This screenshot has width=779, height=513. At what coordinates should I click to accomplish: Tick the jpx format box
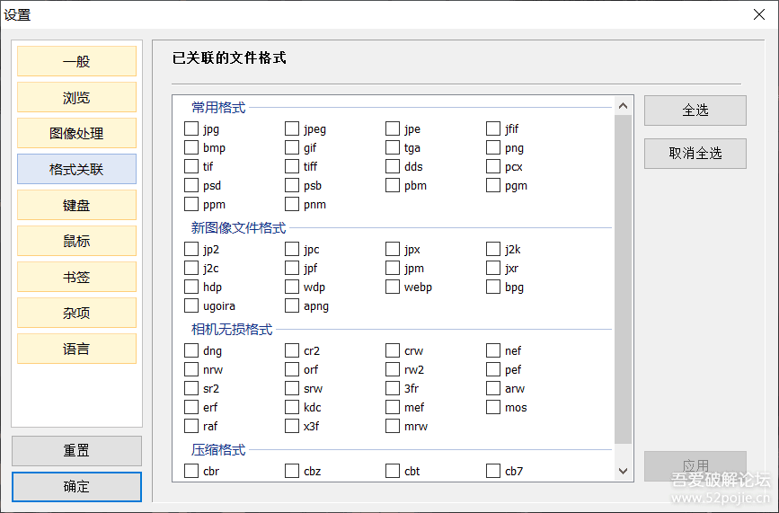(393, 249)
